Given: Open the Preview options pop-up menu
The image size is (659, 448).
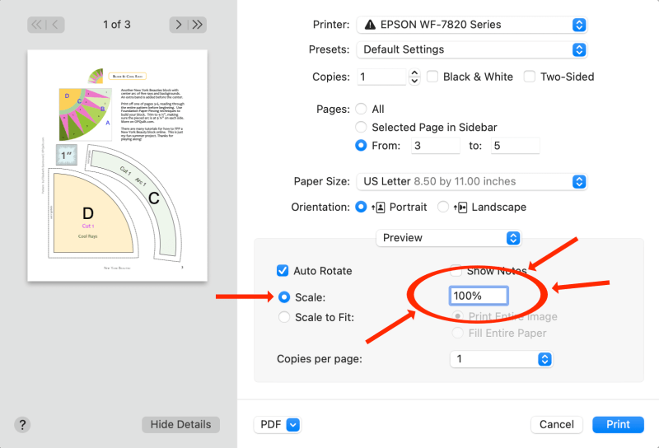Looking at the screenshot, I should point(448,238).
